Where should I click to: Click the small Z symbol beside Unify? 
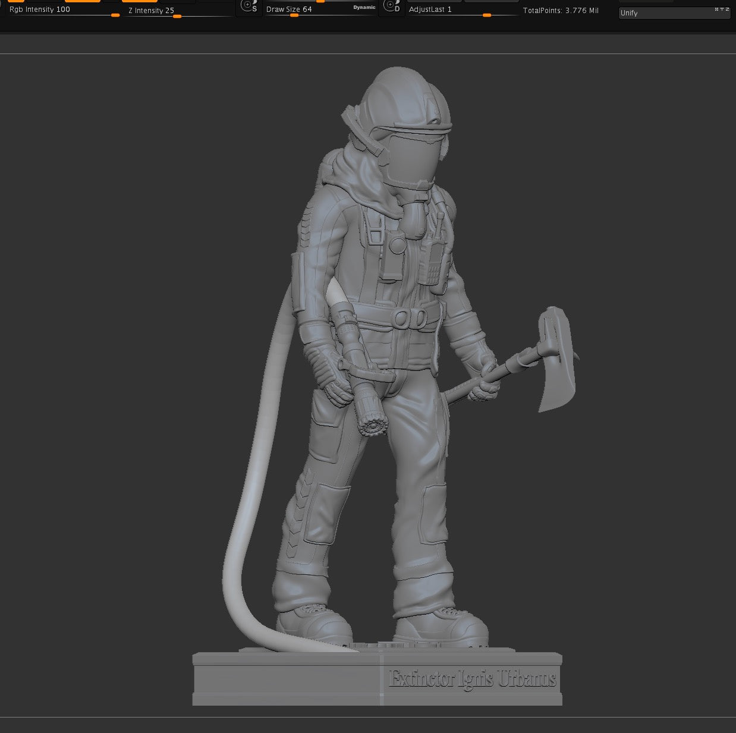(x=727, y=9)
